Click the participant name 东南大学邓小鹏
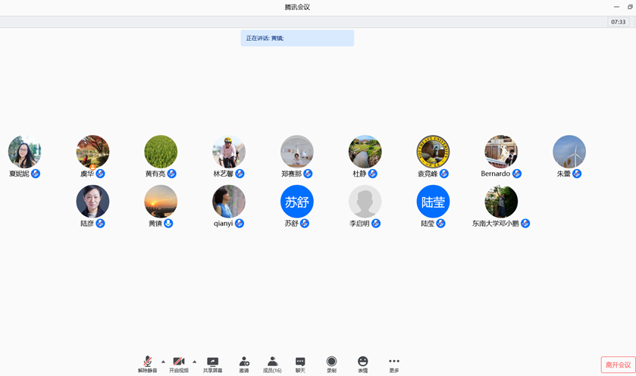Viewport: 636px width, 376px height. (495, 224)
